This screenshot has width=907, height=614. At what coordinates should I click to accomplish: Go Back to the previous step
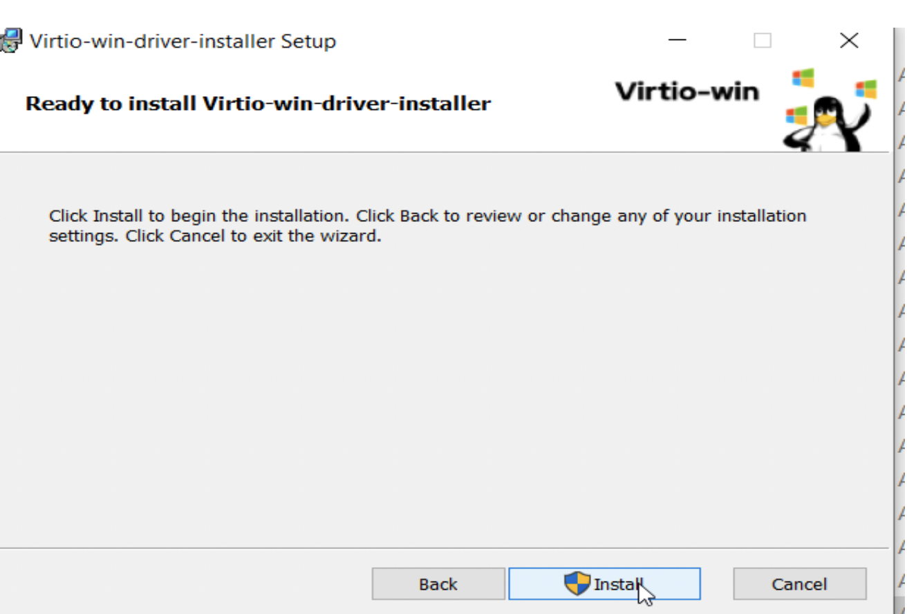tap(438, 584)
